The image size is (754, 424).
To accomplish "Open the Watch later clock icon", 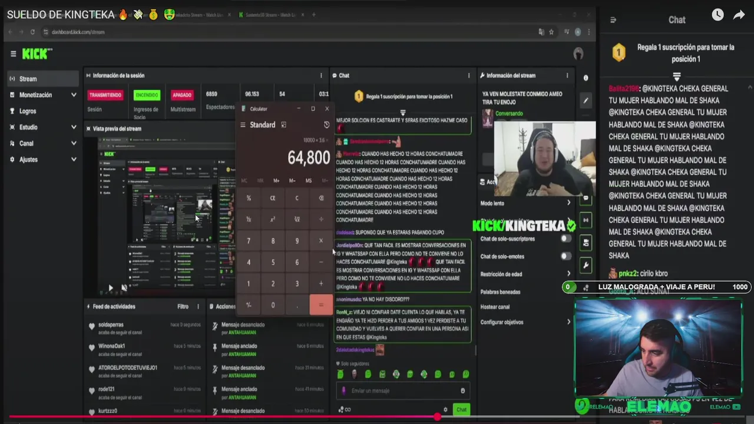I will [717, 15].
